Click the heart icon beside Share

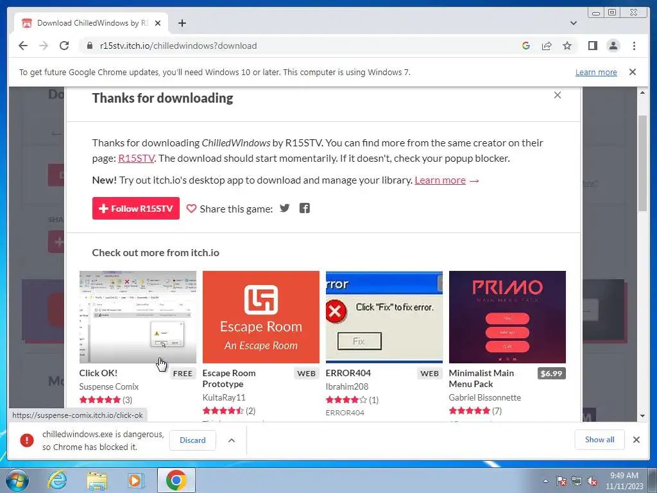point(191,209)
